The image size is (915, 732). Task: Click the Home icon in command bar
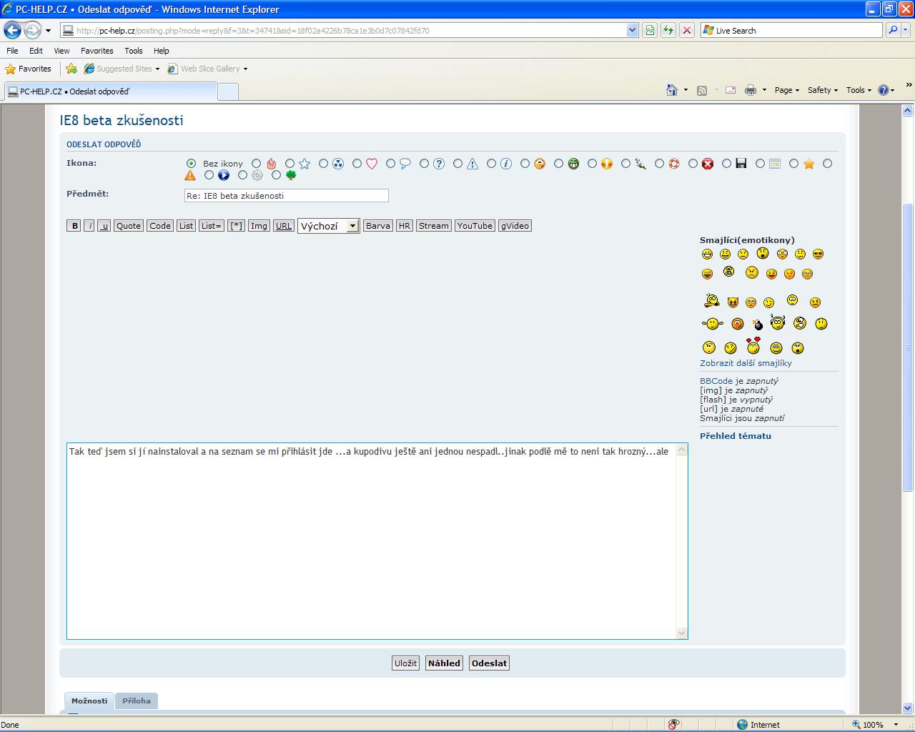(x=672, y=90)
